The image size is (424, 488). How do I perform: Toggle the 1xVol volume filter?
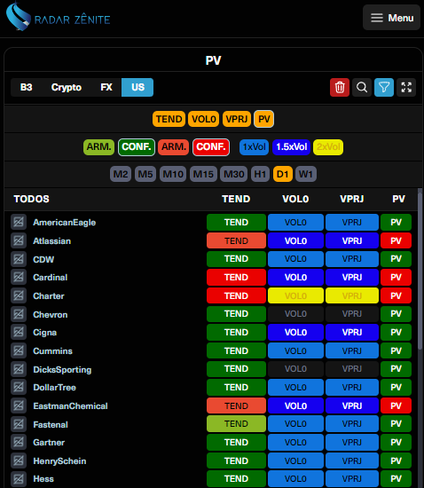tap(255, 147)
